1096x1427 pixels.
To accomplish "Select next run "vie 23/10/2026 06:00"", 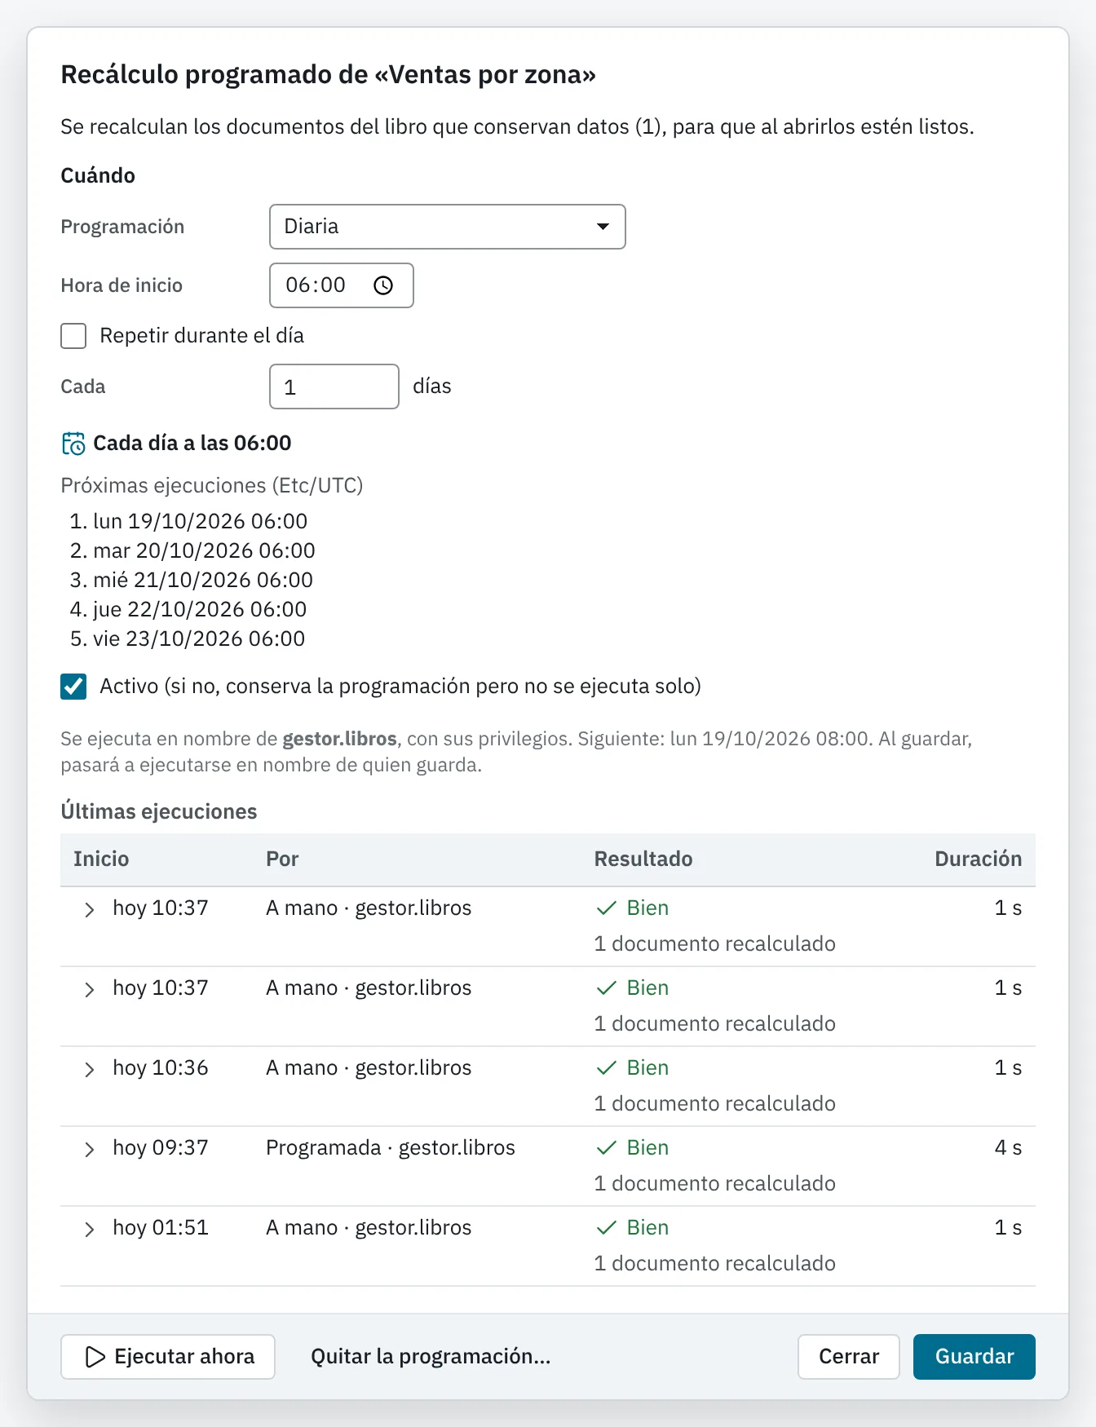I will tap(199, 639).
